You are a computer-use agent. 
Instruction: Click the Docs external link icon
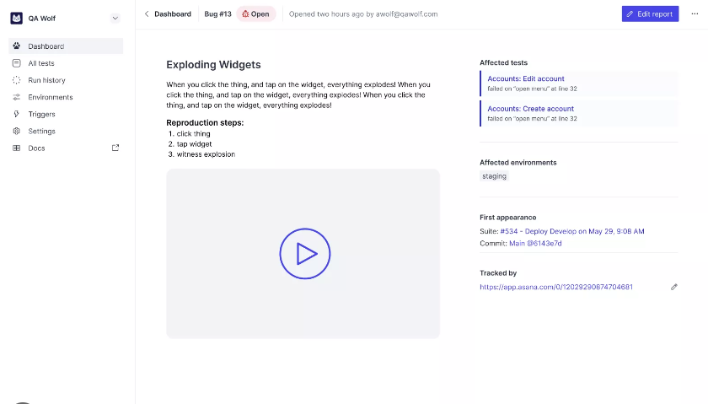(115, 148)
